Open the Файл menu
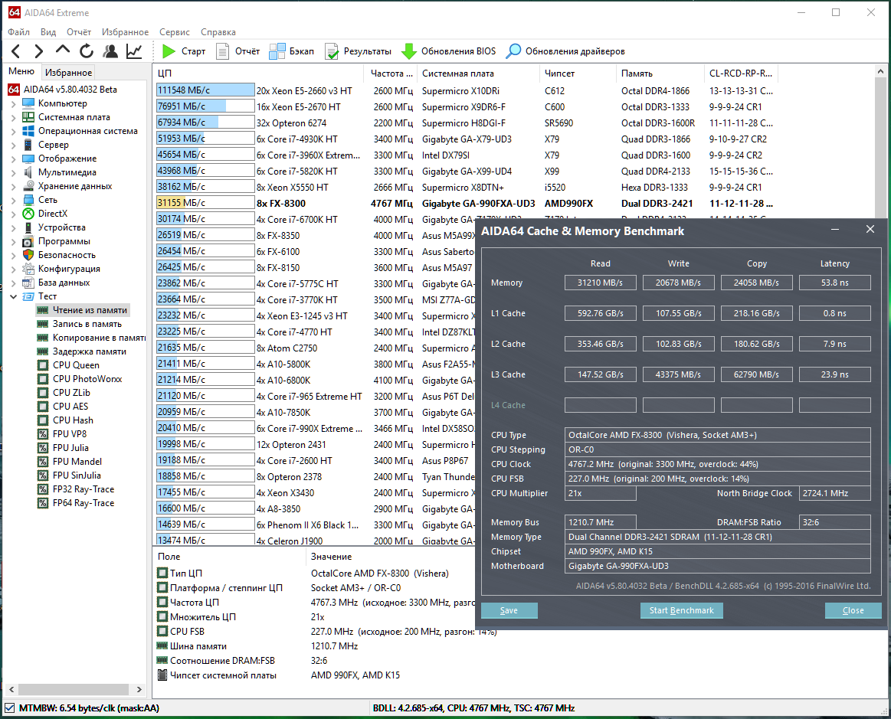The image size is (891, 719). point(18,32)
